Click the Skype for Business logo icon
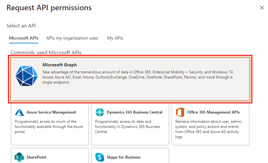The height and width of the screenshot is (163, 268). click(x=100, y=157)
